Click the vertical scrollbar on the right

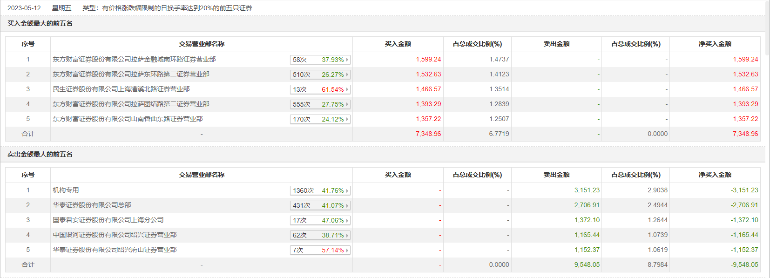pos(767,28)
